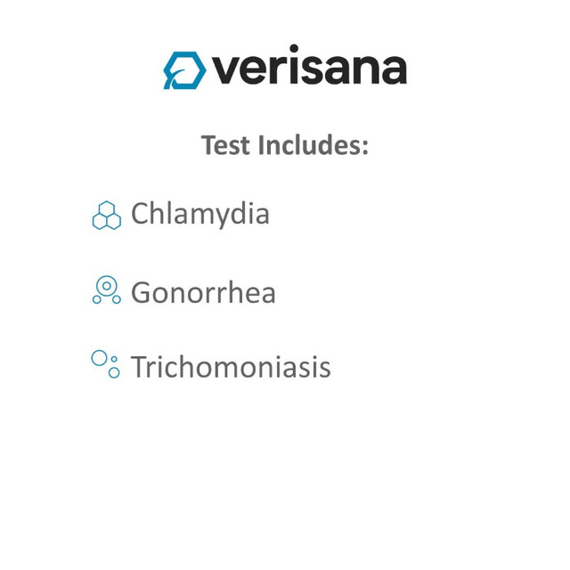This screenshot has height=570, width=570.
Task: Click the dotted "i" in the verisana wordmark
Action: (293, 65)
